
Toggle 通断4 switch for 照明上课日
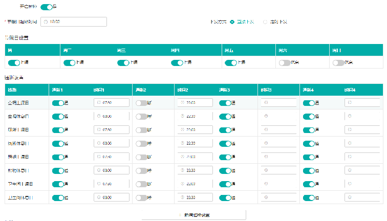point(309,157)
